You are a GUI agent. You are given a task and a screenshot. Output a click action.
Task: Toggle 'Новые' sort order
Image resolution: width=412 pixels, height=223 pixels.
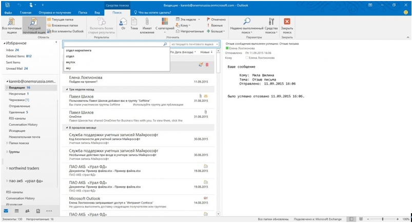click(207, 52)
